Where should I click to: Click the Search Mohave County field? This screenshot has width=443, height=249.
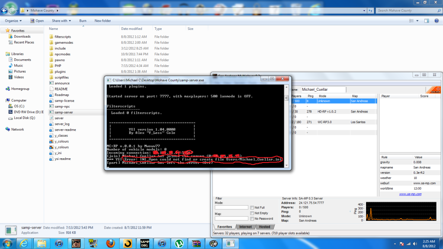coord(408,10)
